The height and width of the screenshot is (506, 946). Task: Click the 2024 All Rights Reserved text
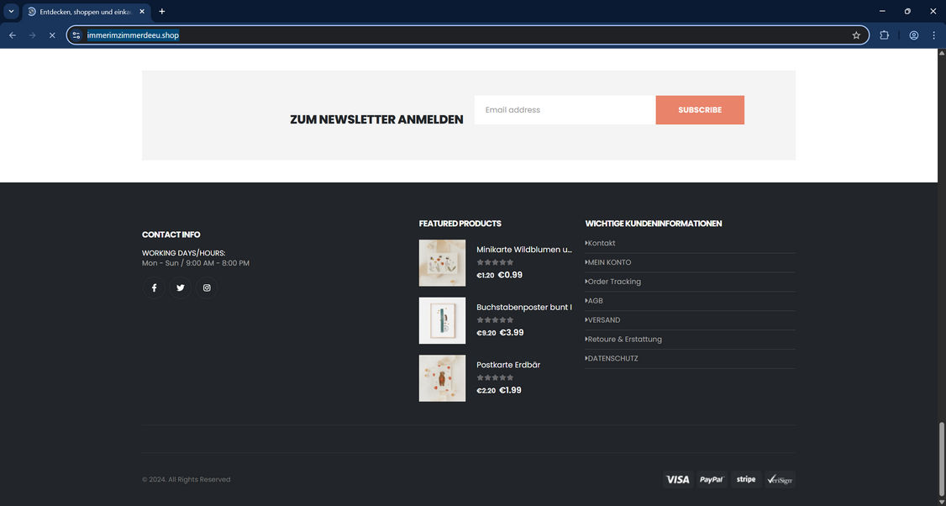187,479
